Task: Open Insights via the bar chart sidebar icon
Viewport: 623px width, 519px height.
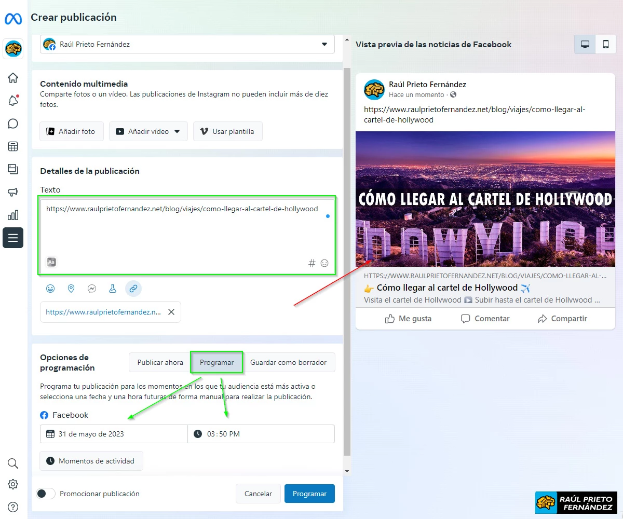Action: 12,215
